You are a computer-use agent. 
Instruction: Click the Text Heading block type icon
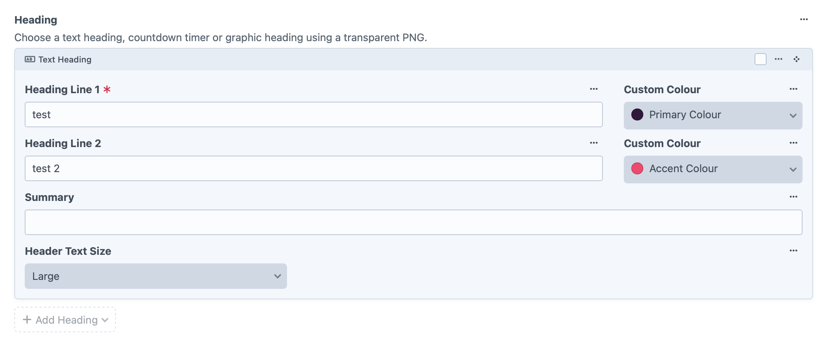click(x=30, y=59)
